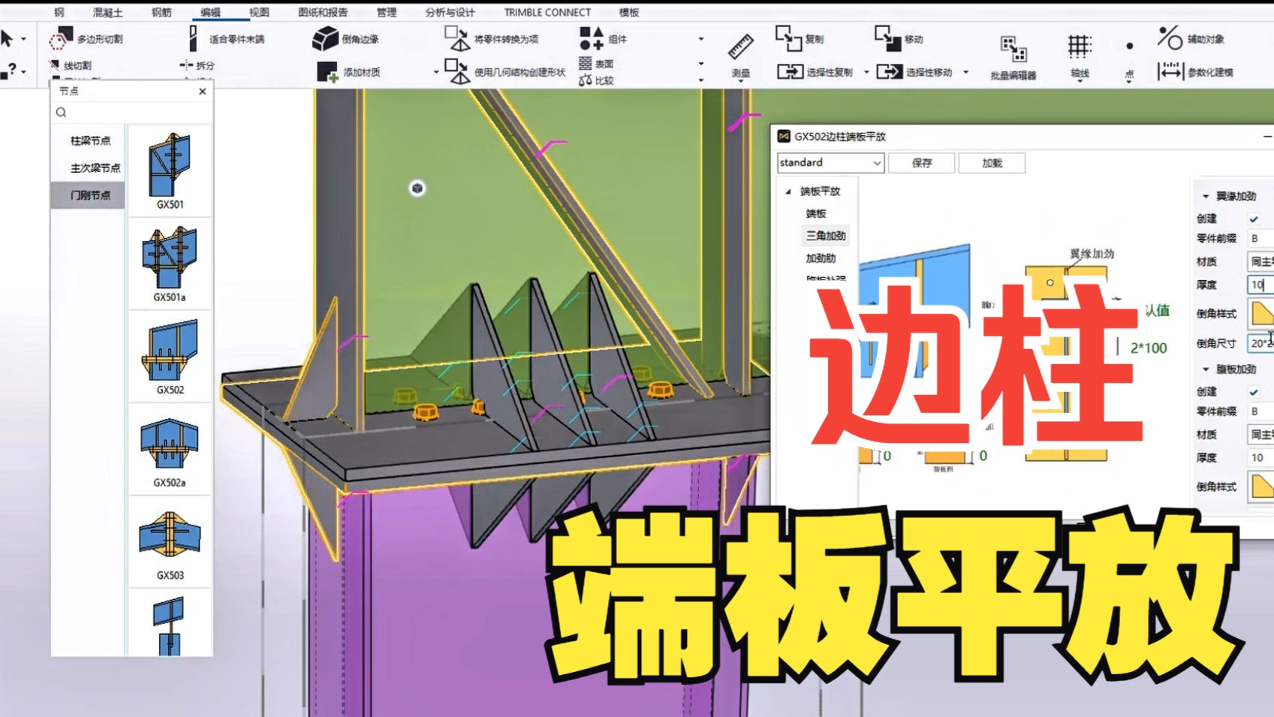This screenshot has height=717, width=1274.
Task: Click the 节点 panel search field
Action: point(132,113)
